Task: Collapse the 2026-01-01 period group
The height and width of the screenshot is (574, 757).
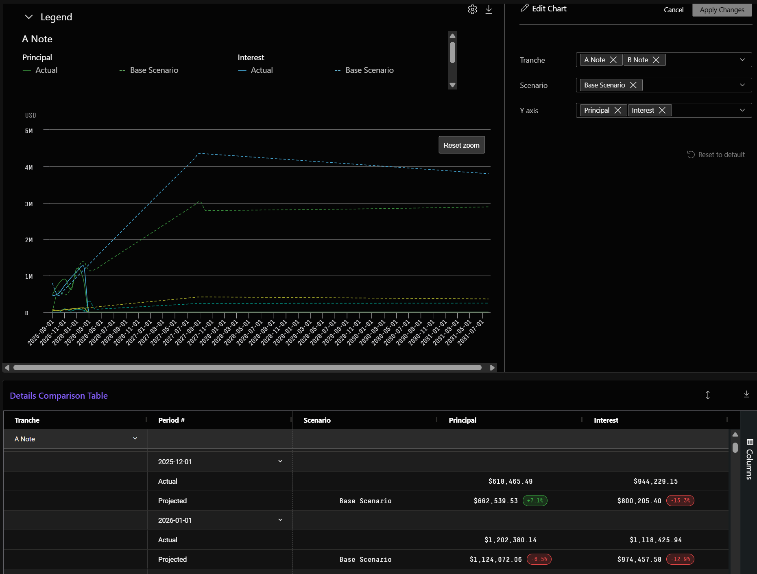Action: pos(280,520)
